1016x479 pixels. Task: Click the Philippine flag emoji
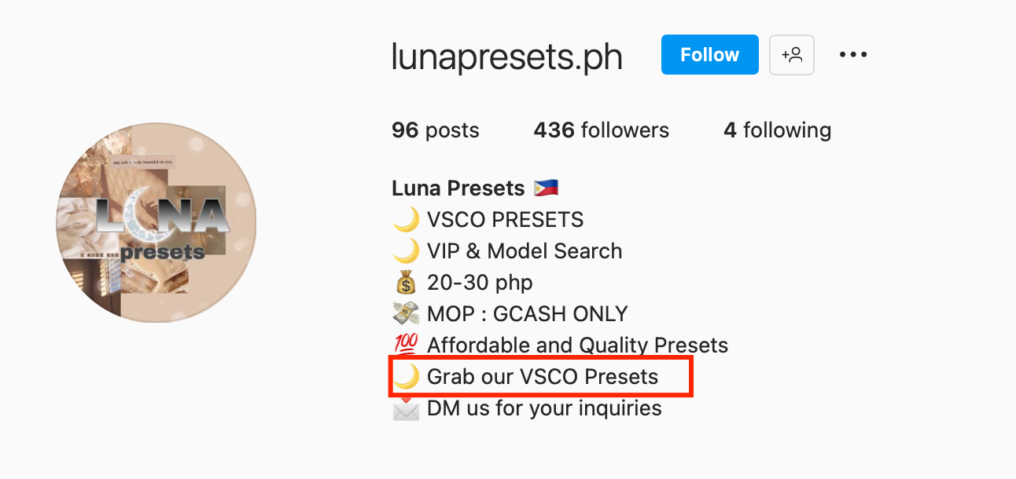[x=546, y=188]
